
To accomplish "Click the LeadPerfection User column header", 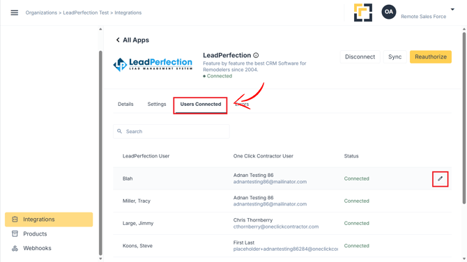I will coord(146,156).
